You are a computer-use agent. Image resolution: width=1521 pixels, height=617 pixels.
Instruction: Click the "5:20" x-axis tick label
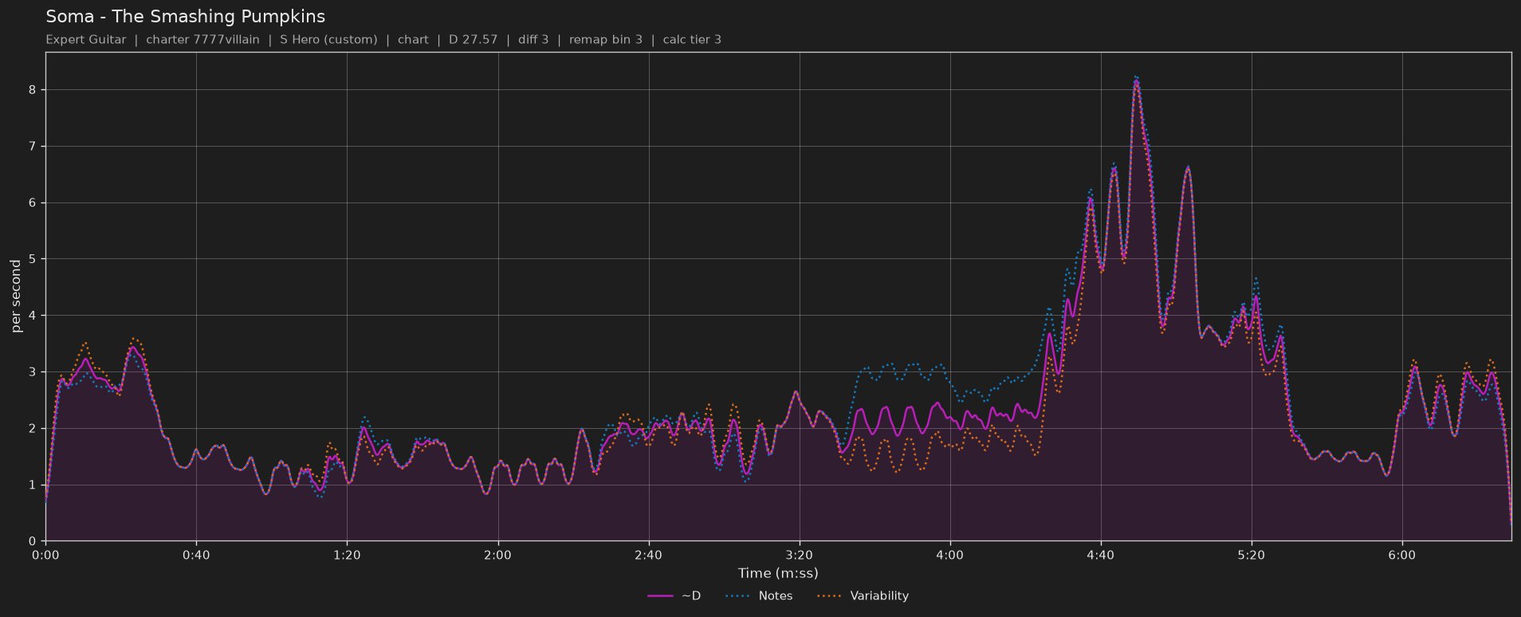(1251, 555)
